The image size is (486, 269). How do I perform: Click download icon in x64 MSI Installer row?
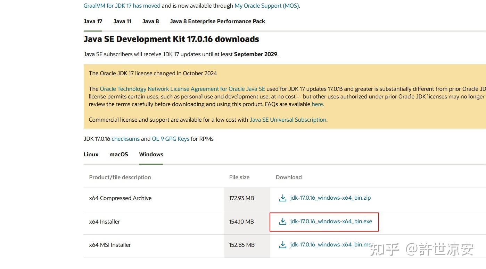283,245
